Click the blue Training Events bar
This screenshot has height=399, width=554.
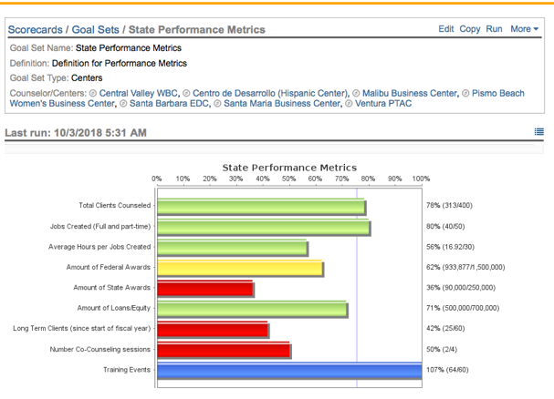pyautogui.click(x=288, y=371)
